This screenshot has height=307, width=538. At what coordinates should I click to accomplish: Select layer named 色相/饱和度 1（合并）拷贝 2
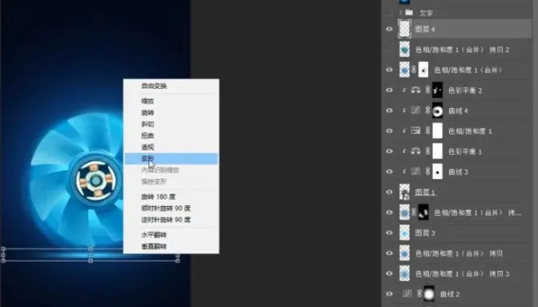[462, 50]
